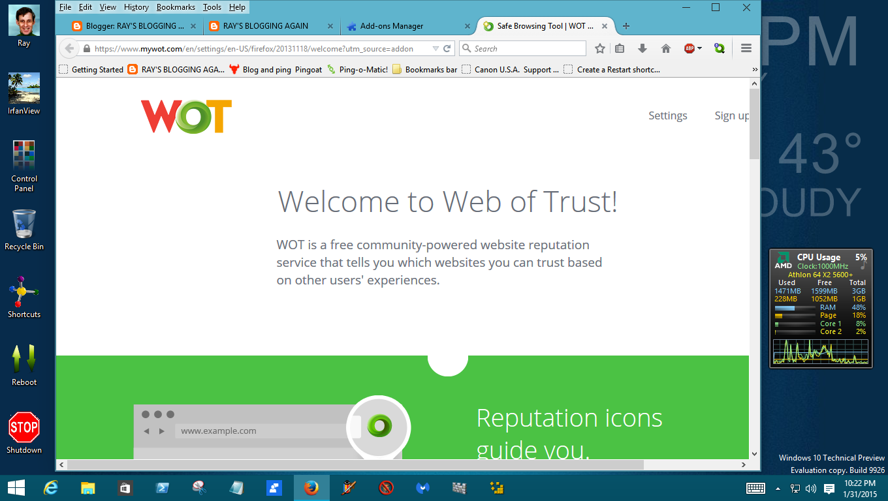This screenshot has height=501, width=888.
Task: Open the Malwarebytes taskbar icon
Action: (423, 488)
